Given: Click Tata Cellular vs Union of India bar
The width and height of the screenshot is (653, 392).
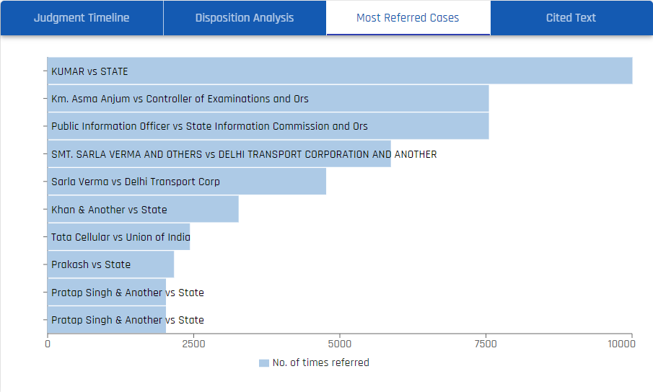Looking at the screenshot, I should click(118, 237).
